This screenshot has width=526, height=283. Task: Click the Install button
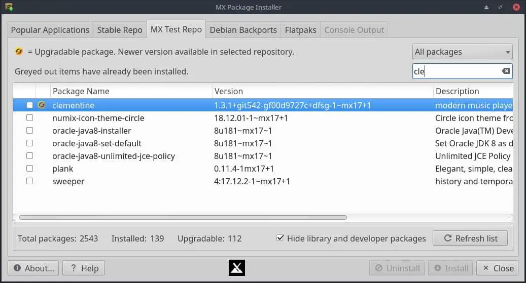pos(450,268)
